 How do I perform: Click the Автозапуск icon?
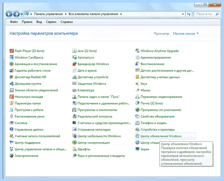tap(74, 57)
